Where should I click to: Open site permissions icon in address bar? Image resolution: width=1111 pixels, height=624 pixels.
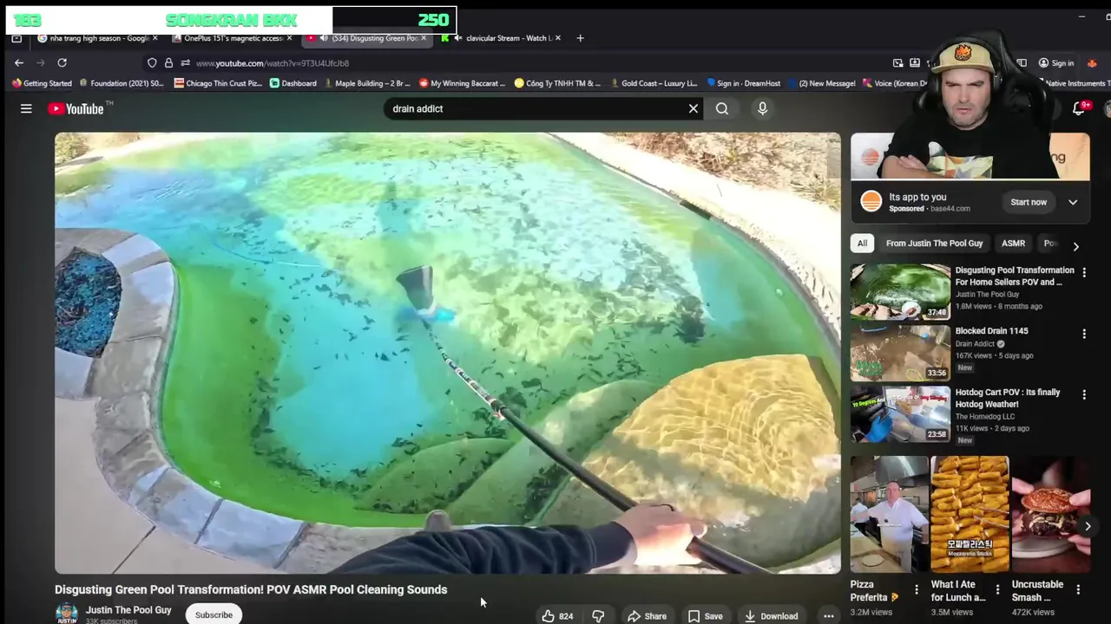[185, 62]
